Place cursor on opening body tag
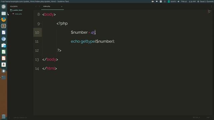Viewport: 214px width, 120px height. click(49, 14)
